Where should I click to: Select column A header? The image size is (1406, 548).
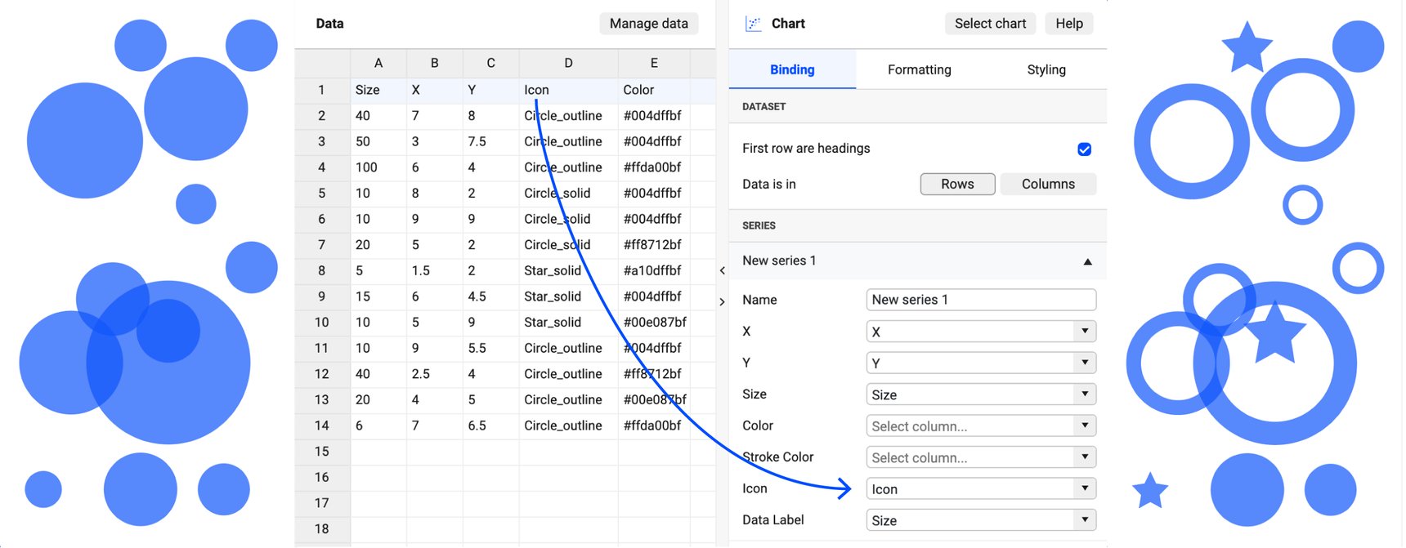click(378, 63)
